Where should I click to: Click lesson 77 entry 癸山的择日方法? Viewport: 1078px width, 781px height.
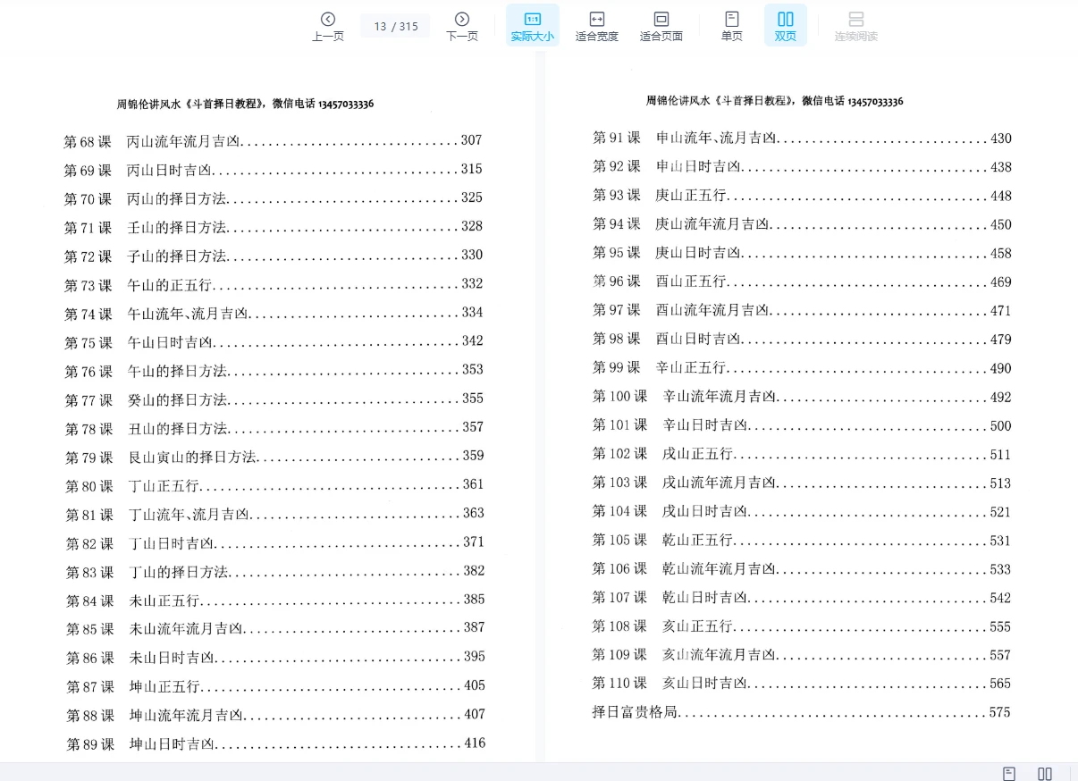click(x=274, y=399)
